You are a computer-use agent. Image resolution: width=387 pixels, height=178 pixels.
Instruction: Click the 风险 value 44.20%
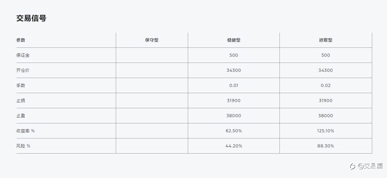click(x=234, y=146)
